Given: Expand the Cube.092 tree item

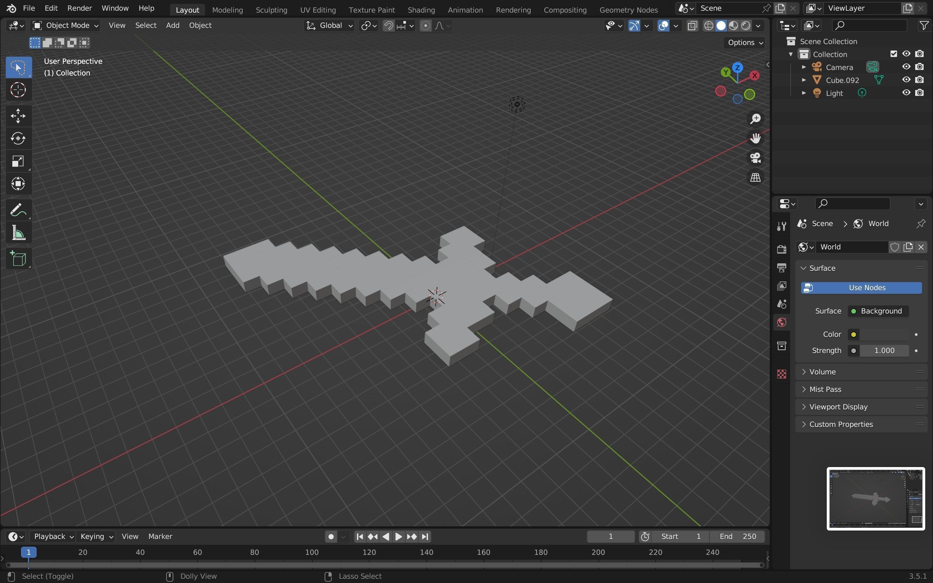Looking at the screenshot, I should 803,80.
